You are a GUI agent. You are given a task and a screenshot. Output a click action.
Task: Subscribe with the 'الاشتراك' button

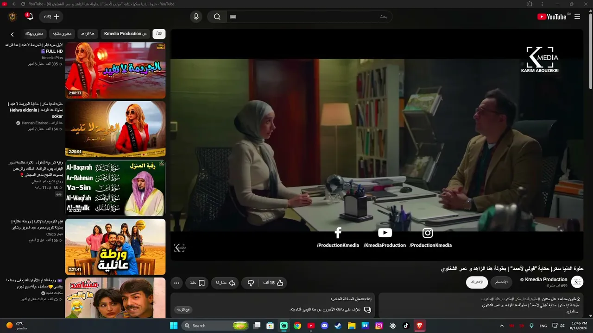point(477,282)
